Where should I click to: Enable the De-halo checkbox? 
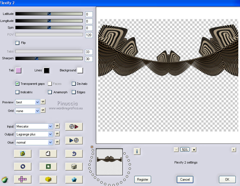click(74, 84)
